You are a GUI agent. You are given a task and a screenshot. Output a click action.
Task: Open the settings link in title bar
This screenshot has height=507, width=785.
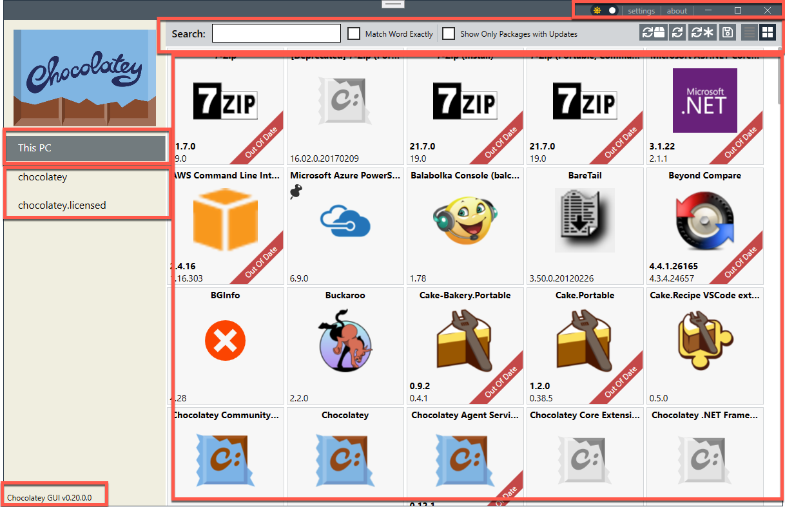pos(641,11)
